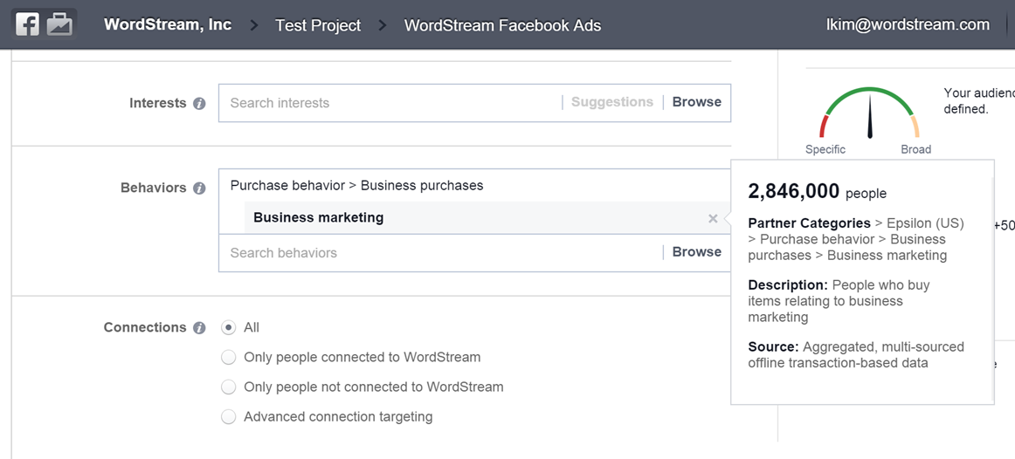Viewport: 1015px width, 459px height.
Task: Click the Facebook logo icon
Action: coord(27,24)
